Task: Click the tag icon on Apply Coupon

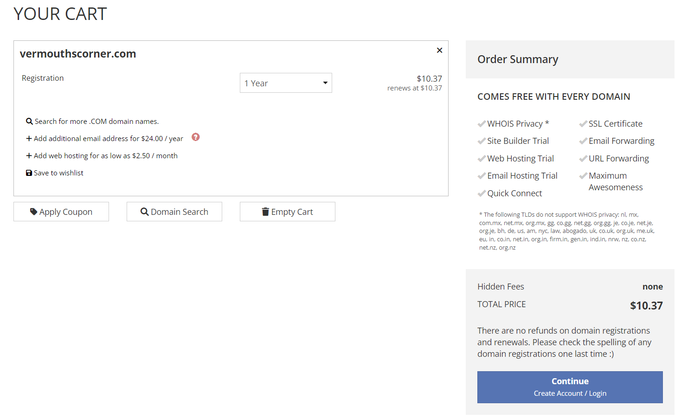Action: click(33, 212)
